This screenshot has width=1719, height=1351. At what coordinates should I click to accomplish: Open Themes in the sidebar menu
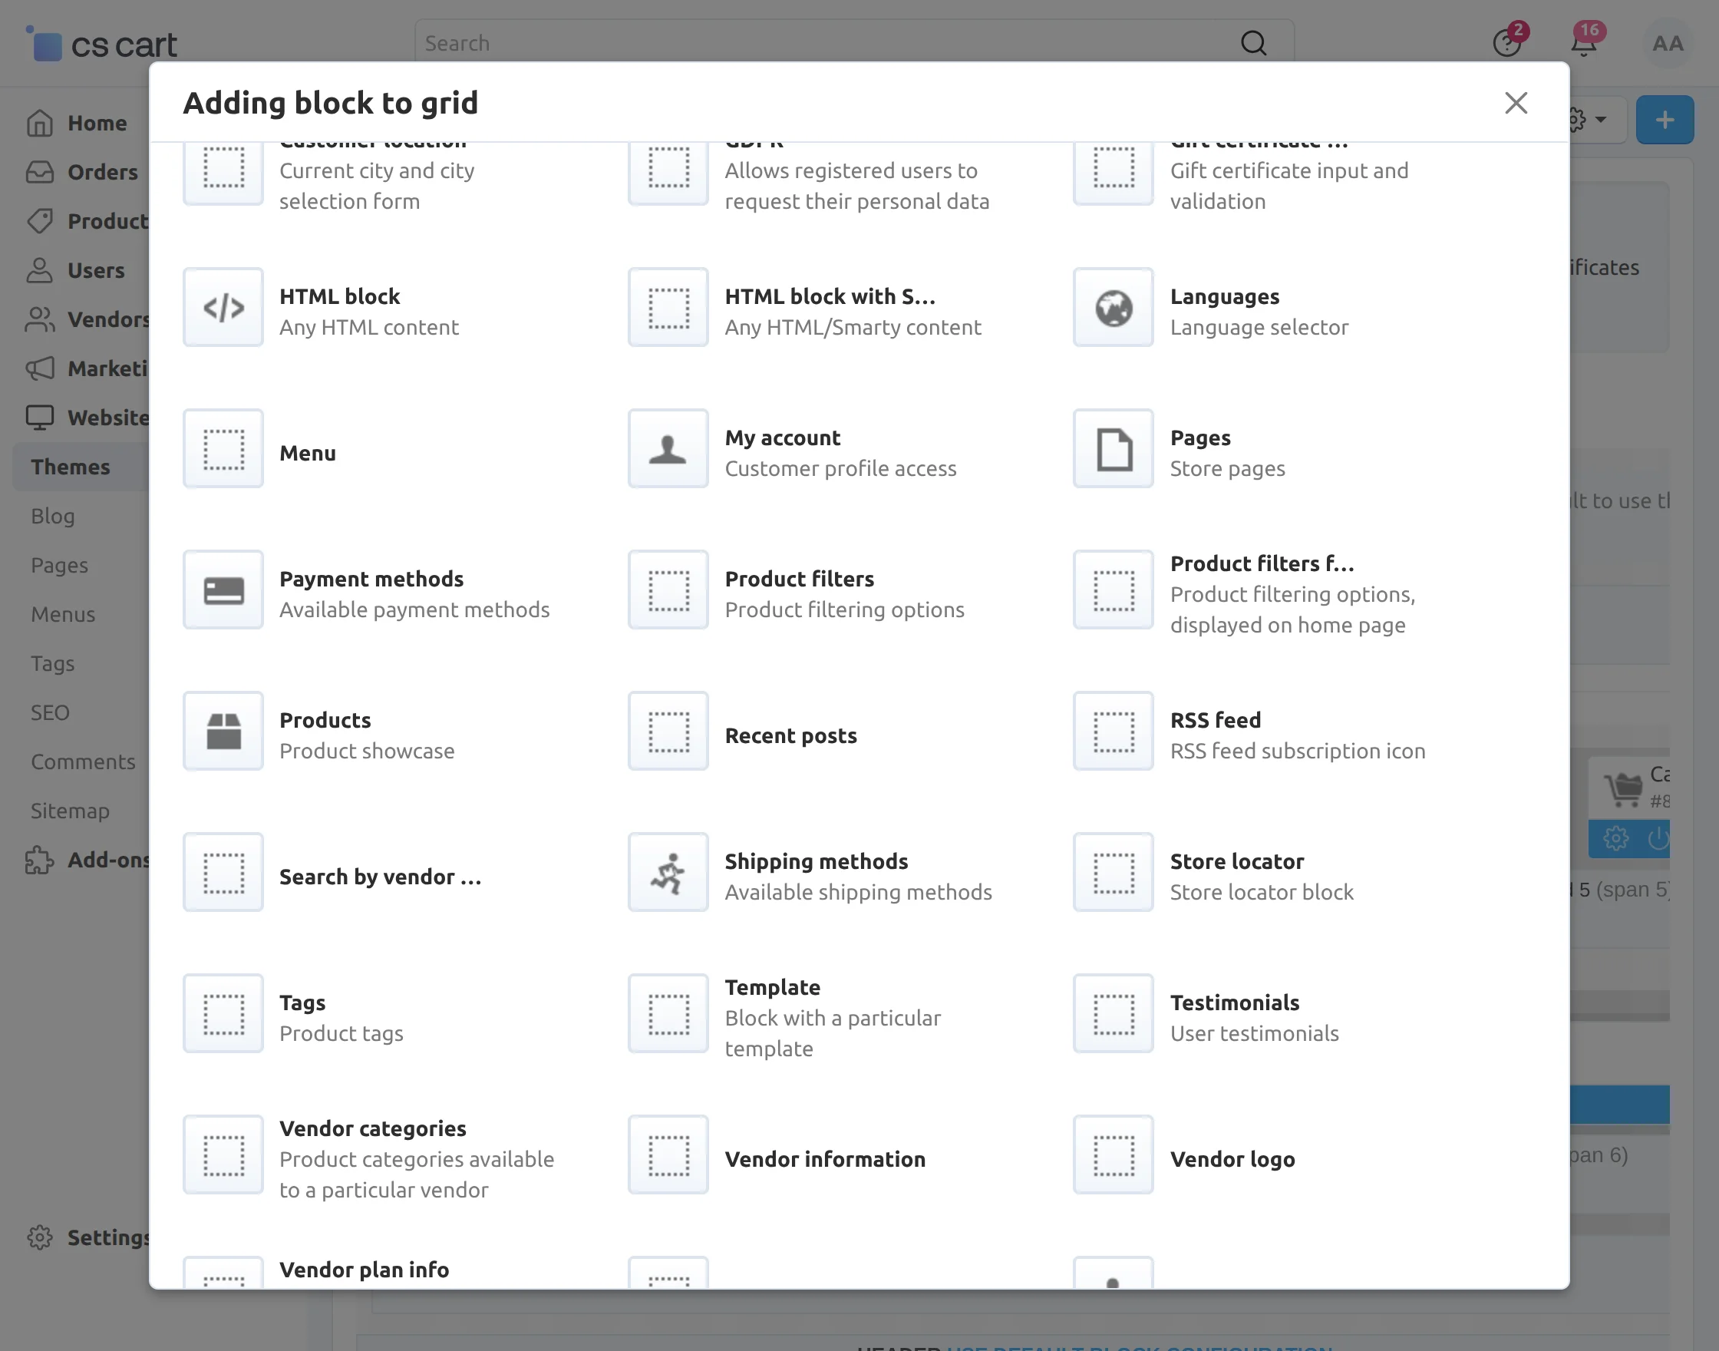point(71,467)
